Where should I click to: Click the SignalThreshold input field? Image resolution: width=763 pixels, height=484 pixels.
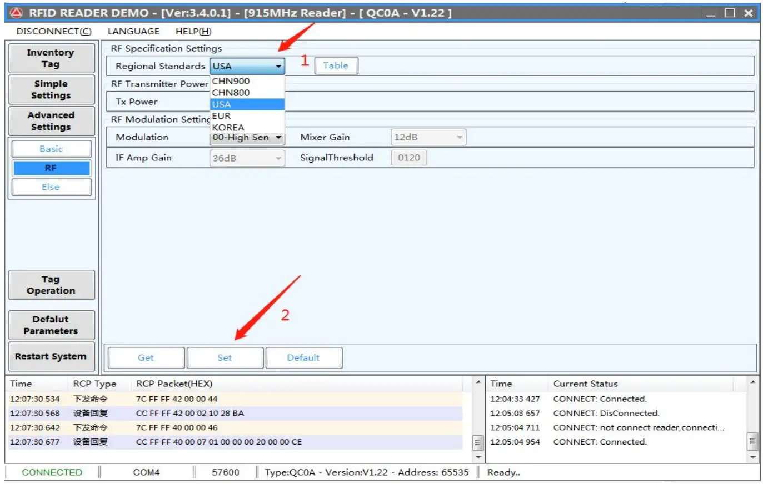click(x=409, y=158)
